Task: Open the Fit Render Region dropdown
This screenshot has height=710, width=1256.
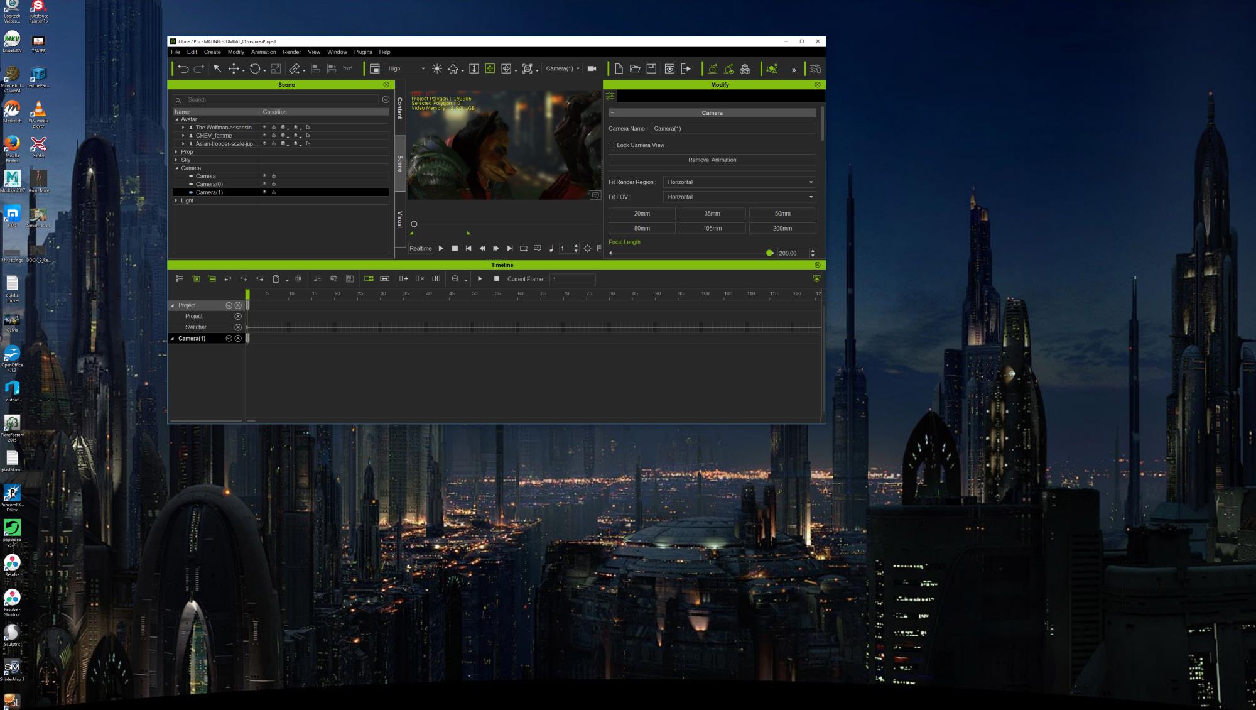Action: point(739,182)
